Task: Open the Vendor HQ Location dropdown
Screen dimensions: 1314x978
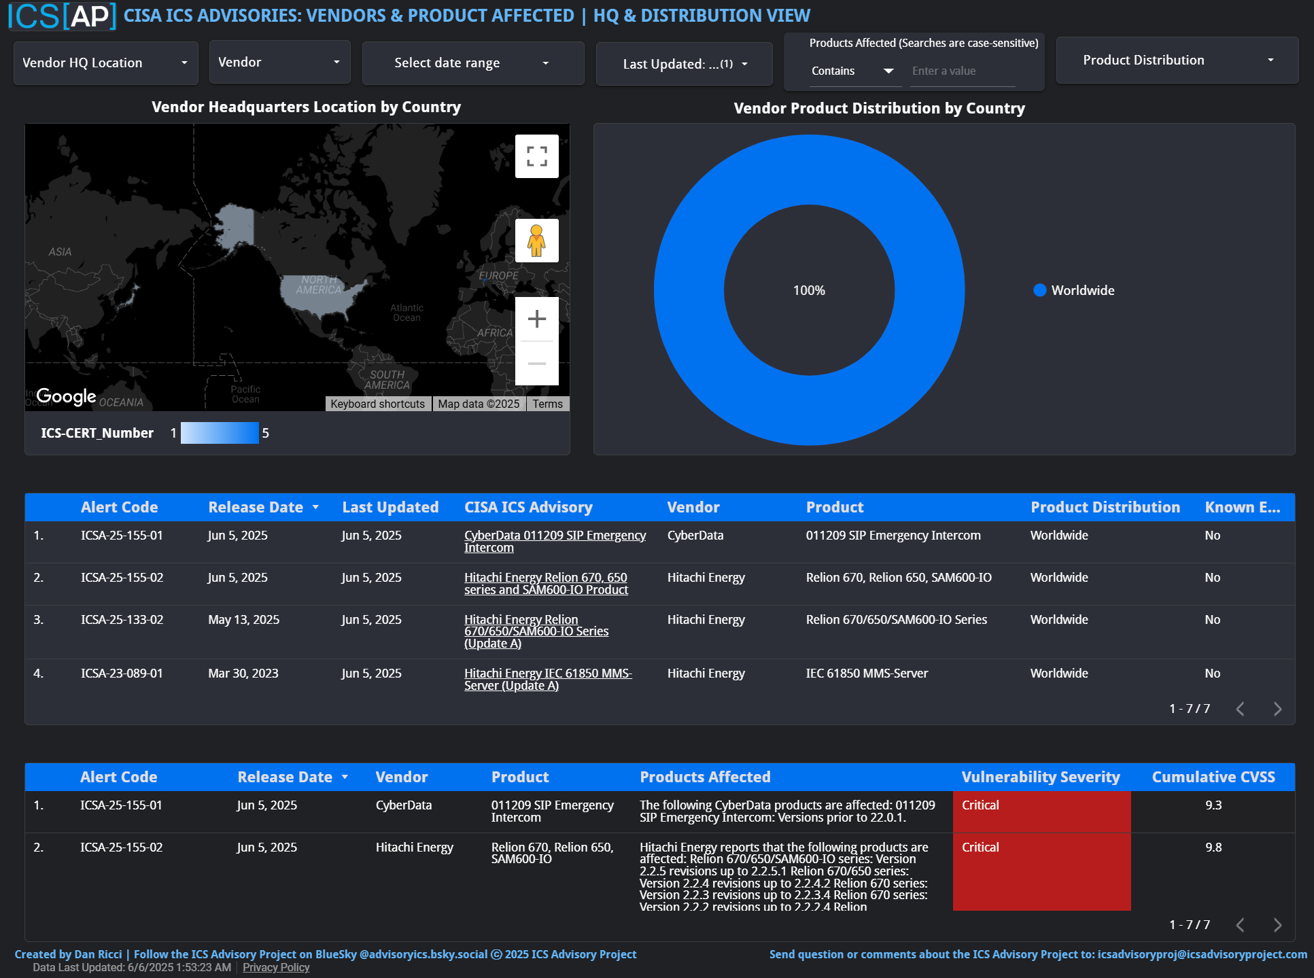Action: pos(105,63)
